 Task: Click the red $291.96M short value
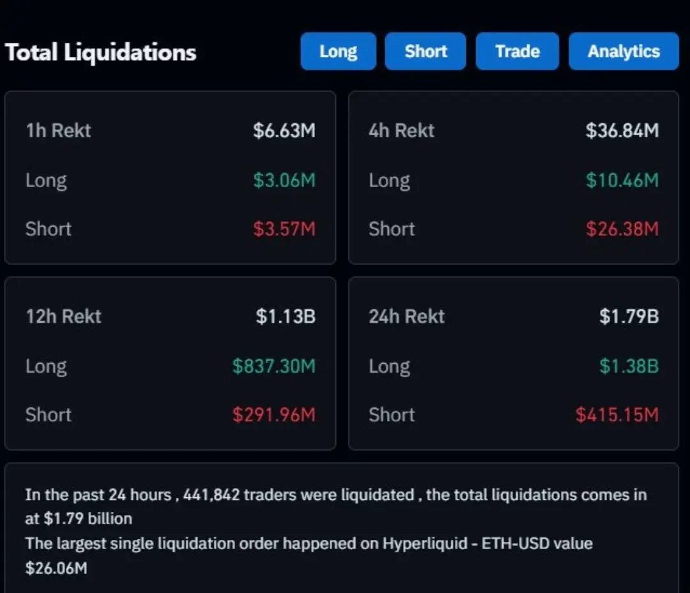[274, 415]
